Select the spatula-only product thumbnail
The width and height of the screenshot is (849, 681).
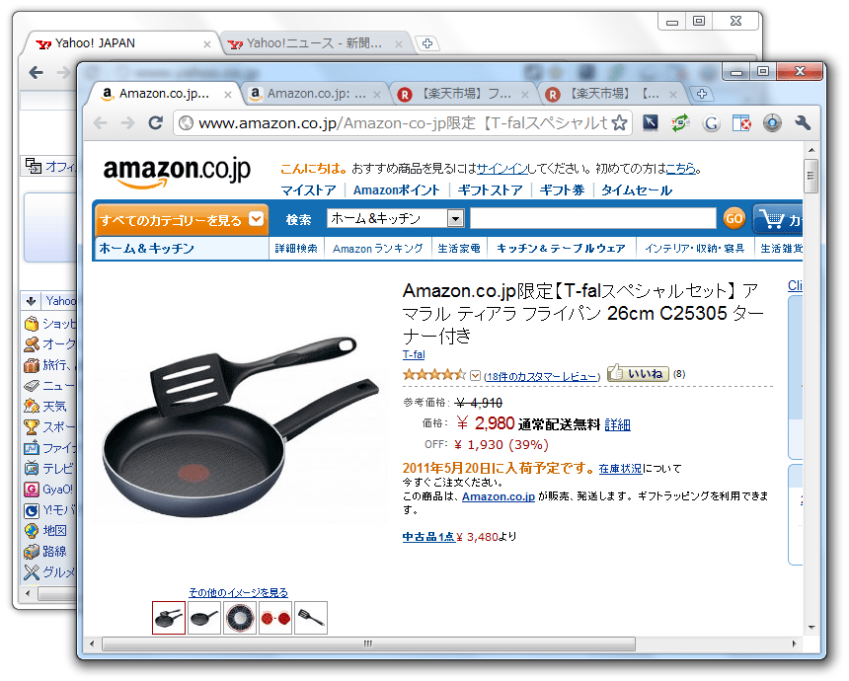(311, 618)
